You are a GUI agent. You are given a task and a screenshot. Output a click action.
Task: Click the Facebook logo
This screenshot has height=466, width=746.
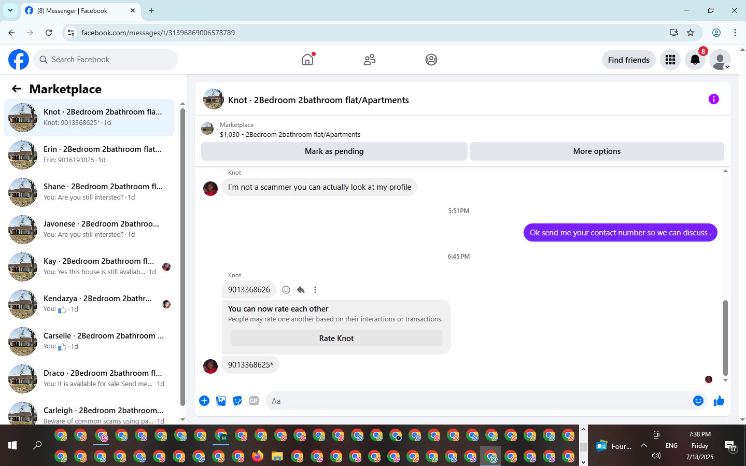[19, 60]
